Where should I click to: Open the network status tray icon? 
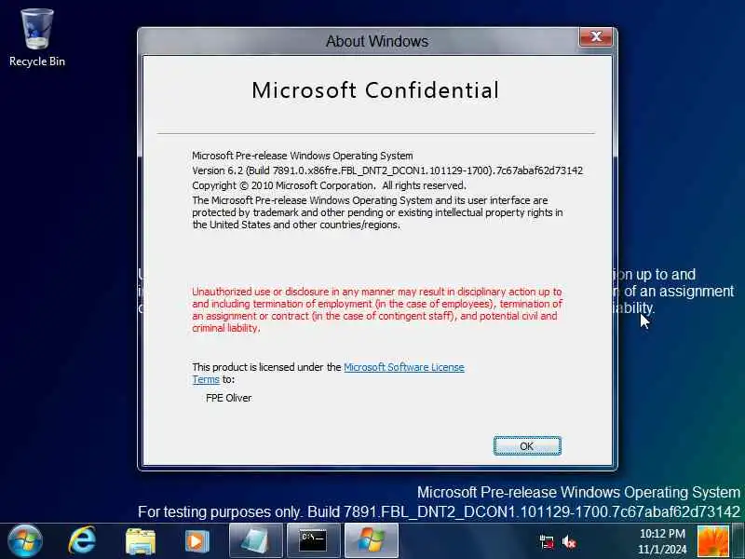547,542
